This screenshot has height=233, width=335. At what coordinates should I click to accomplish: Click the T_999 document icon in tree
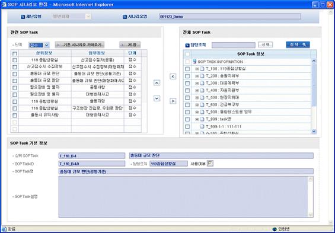pyautogui.click(x=202, y=119)
